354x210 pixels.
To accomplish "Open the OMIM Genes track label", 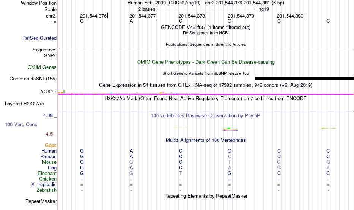I will pos(42,67).
